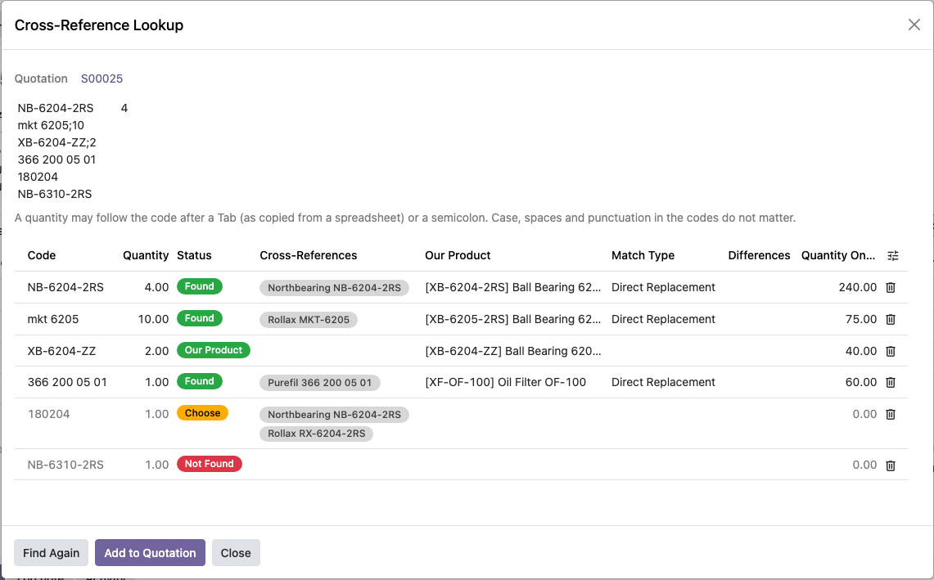This screenshot has width=934, height=580.
Task: Remove the XB-6204-ZZ line via trash icon
Action: 891,351
